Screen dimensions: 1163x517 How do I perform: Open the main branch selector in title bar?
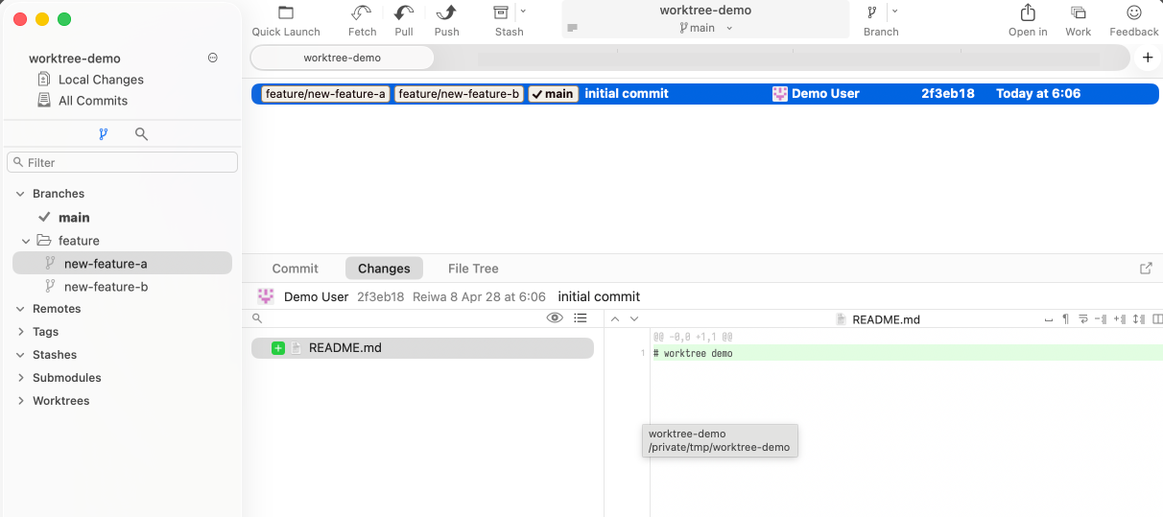705,28
